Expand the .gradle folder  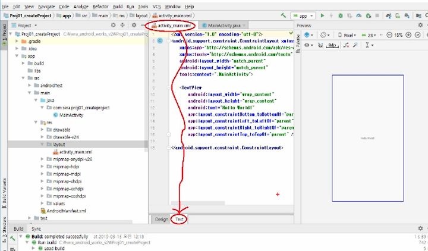(17, 41)
